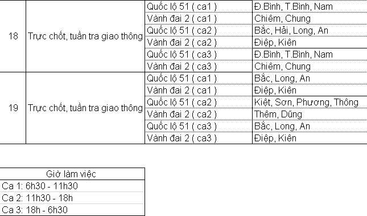Viewport: 367px width, 216px height.
Task: Click 'Quốc lộ 51 ( ca3 )' in row 19
Action: pyautogui.click(x=199, y=126)
